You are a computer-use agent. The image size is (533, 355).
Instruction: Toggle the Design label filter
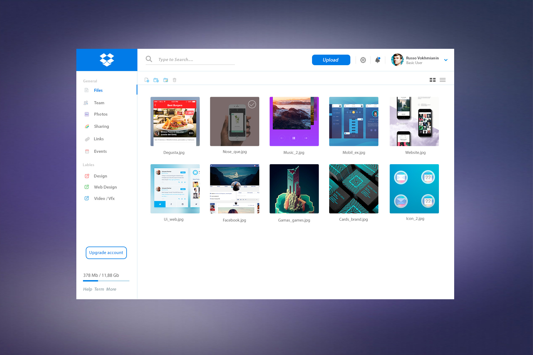[100, 176]
